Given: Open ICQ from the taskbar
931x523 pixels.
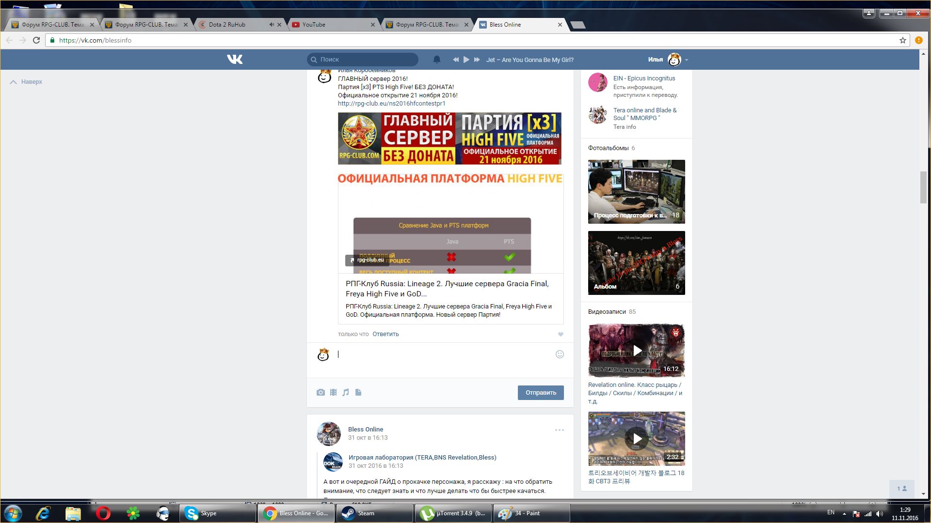Looking at the screenshot, I should tap(133, 513).
